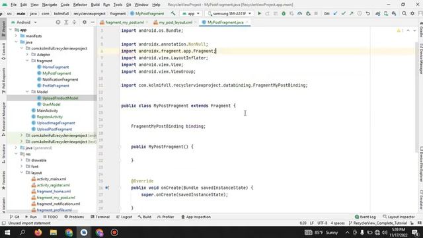Click the Git rollback undo icon
Image resolution: width=423 pixels, height=238 pixels.
[367, 13]
